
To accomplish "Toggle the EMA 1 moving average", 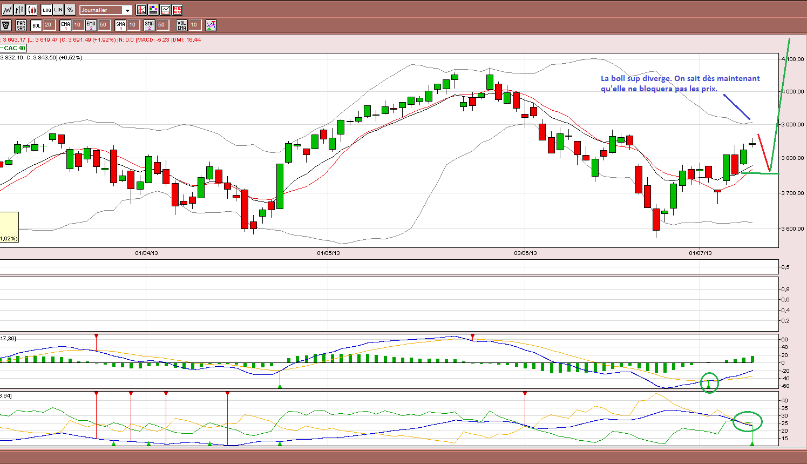I will point(65,25).
